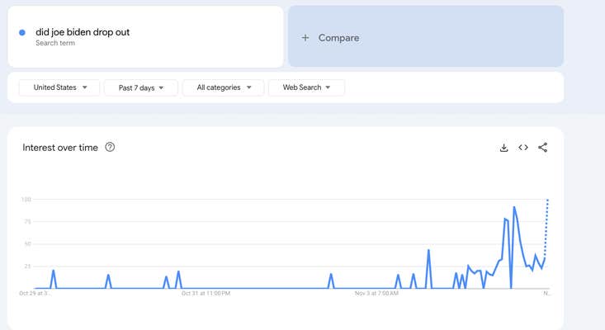Click the 'Oct 31 at 11:00 PM' axis label
Image resolution: width=605 pixels, height=330 pixels.
[206, 293]
